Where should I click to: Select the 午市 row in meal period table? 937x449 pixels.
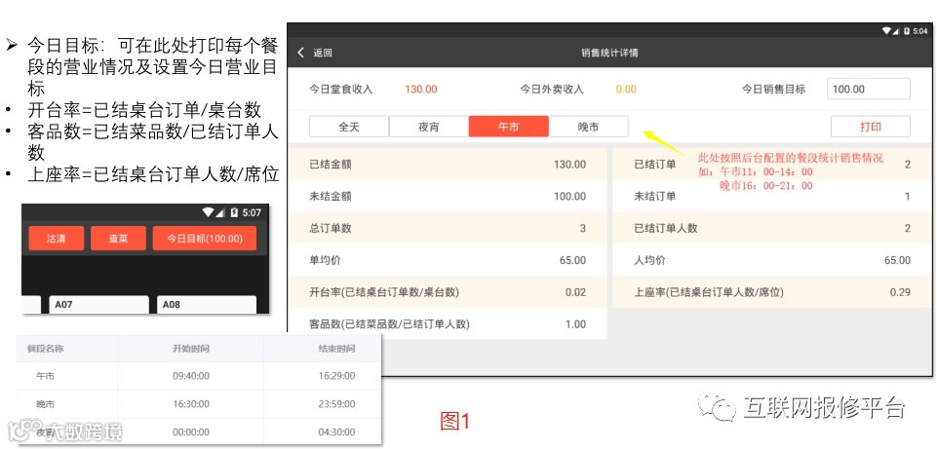[199, 376]
